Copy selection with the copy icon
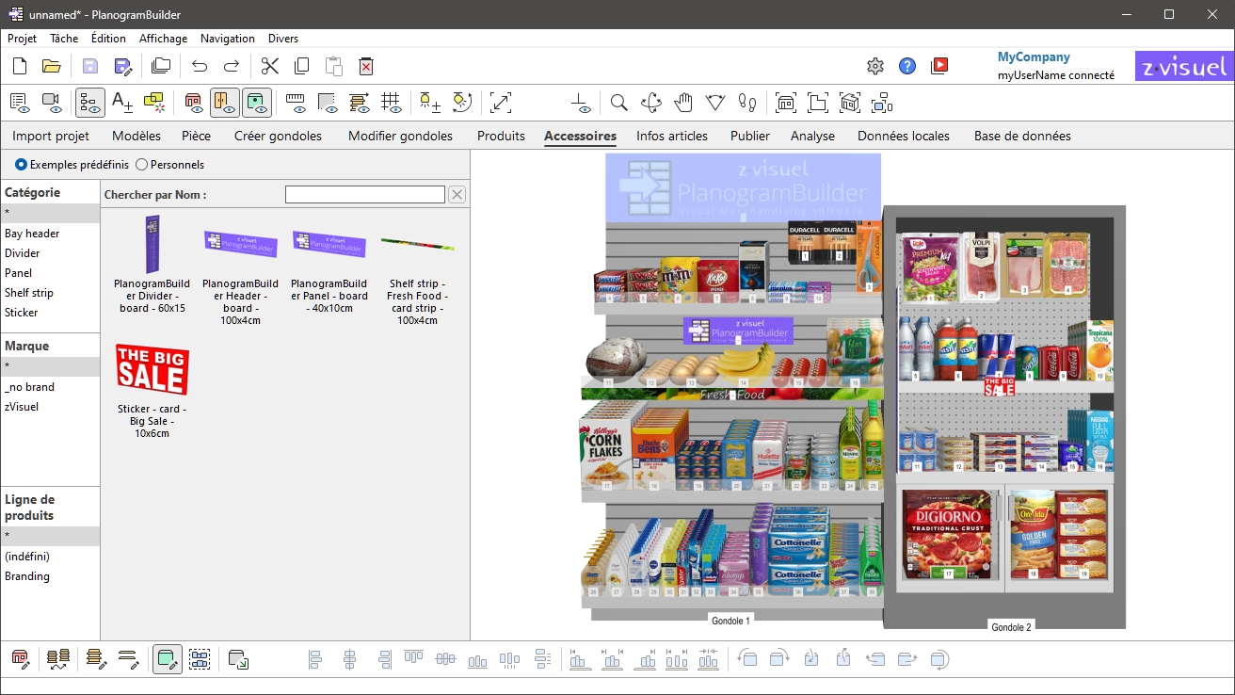This screenshot has width=1235, height=695. pyautogui.click(x=302, y=66)
